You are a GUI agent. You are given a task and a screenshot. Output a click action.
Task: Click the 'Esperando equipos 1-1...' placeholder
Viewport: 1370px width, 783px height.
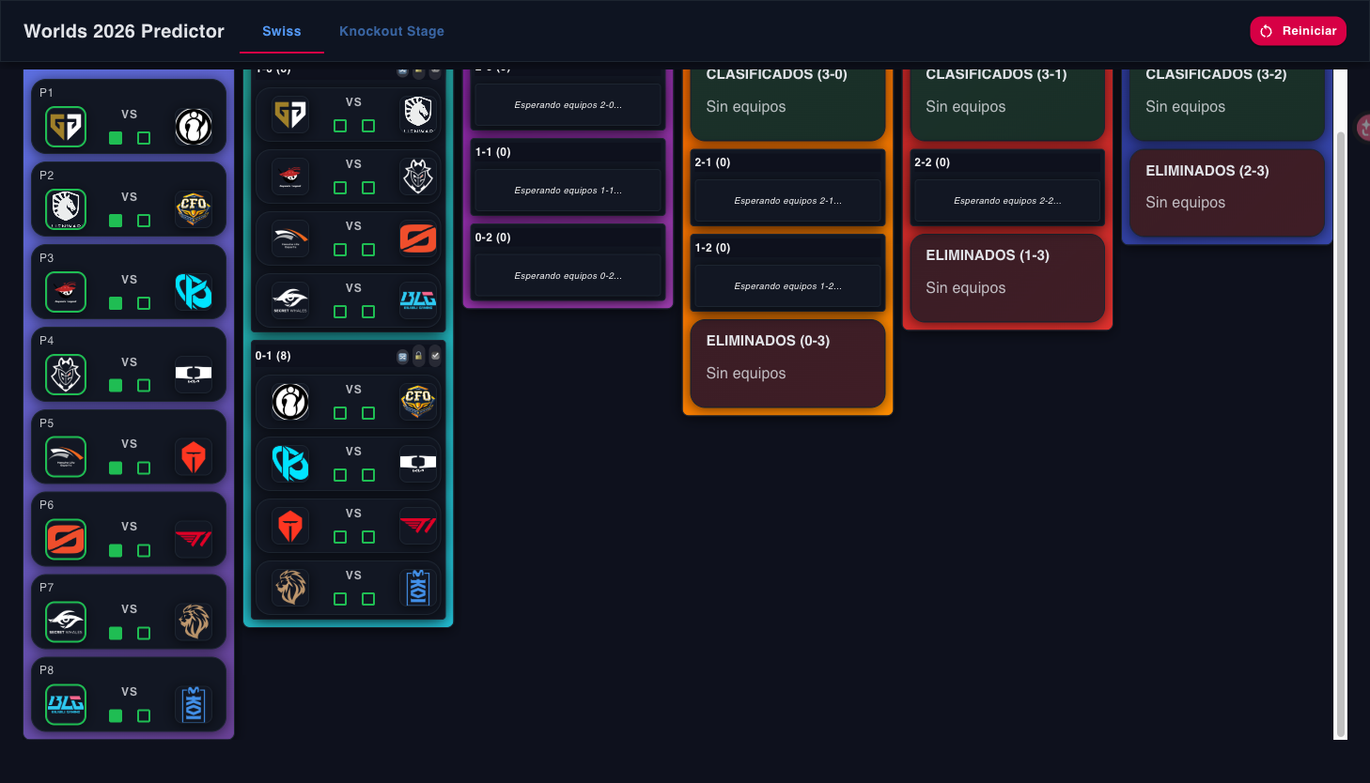pos(568,191)
